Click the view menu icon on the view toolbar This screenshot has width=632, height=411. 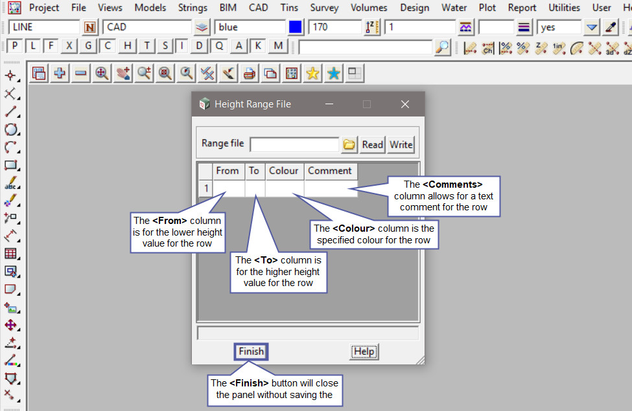coord(39,73)
